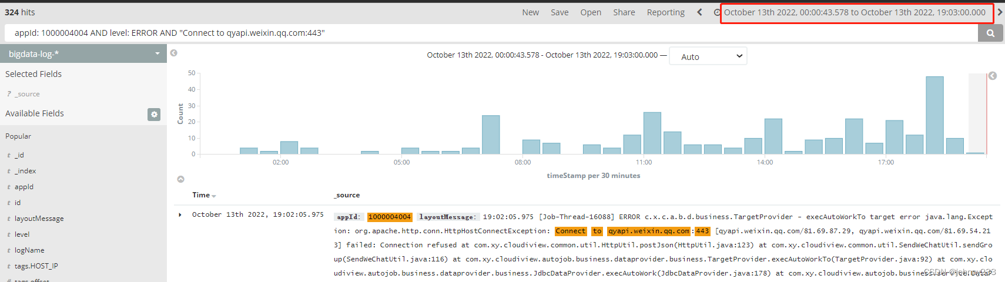Image resolution: width=1005 pixels, height=282 pixels.
Task: Open the bigdata-log-* index pattern dropdown
Action: pyautogui.click(x=83, y=53)
